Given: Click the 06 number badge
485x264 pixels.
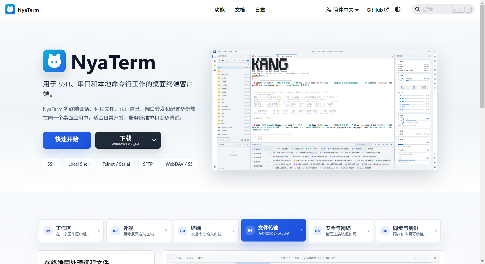Looking at the screenshot, I should (x=385, y=231).
